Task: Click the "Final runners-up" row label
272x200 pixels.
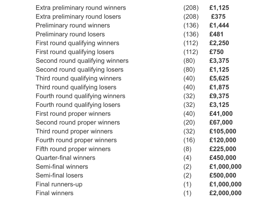Action: (x=59, y=184)
